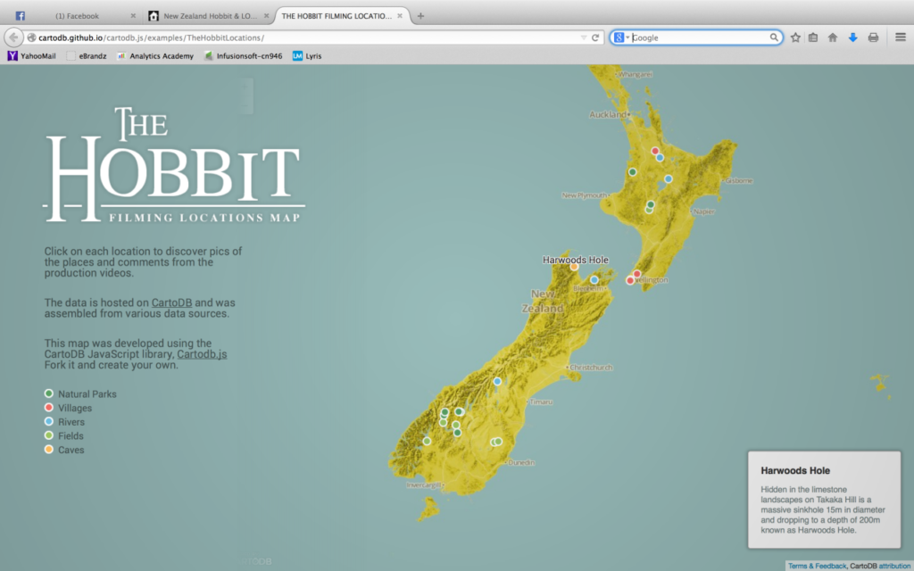Select the blue river marker near Blenheim
Screen dimensions: 914x571
coord(594,279)
